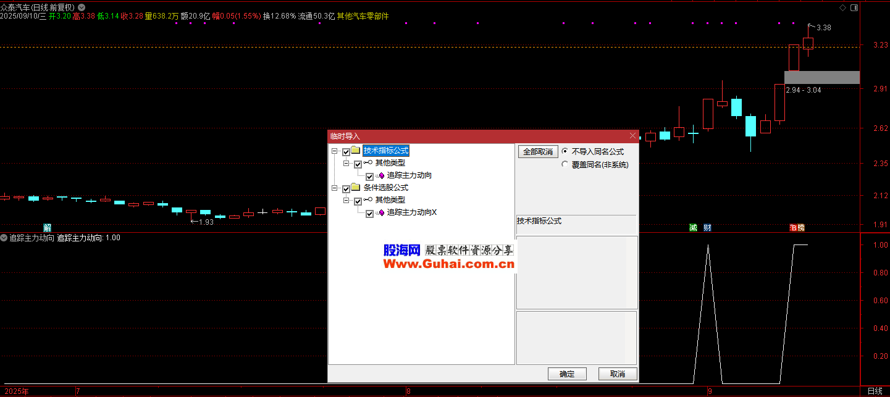
Task: Click key icon of 其他类型 under 技术指标公式
Action: (368, 163)
